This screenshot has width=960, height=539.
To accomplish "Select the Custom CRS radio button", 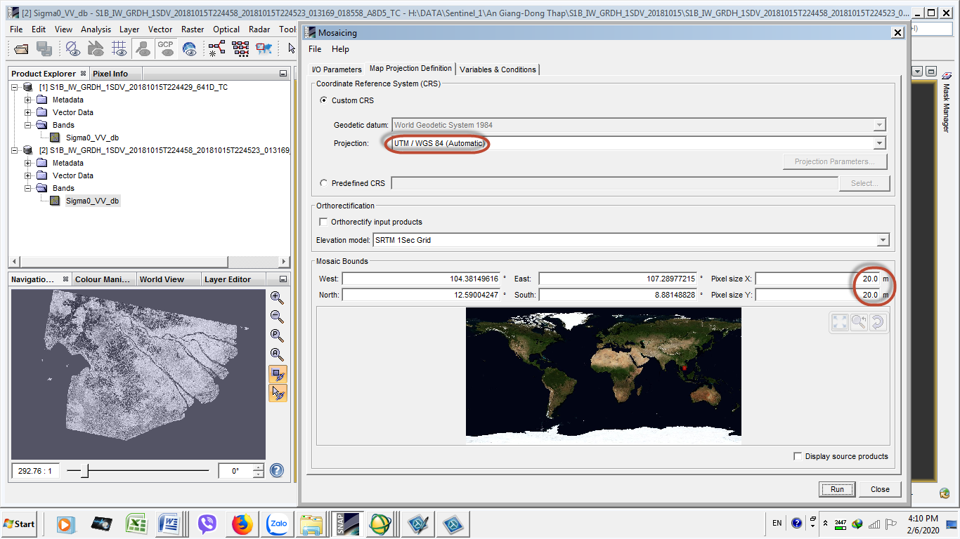I will coord(323,100).
